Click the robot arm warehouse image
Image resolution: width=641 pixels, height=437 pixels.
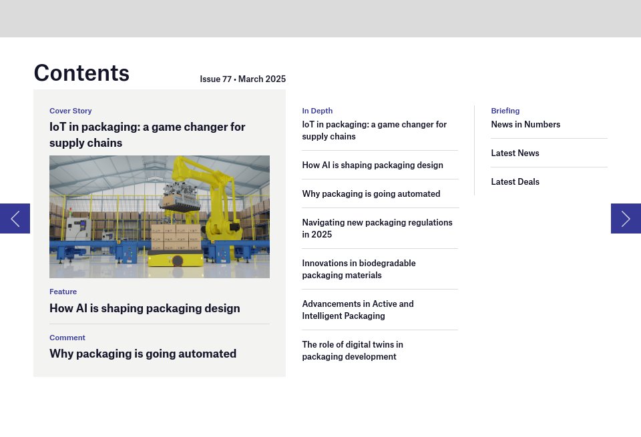point(159,216)
